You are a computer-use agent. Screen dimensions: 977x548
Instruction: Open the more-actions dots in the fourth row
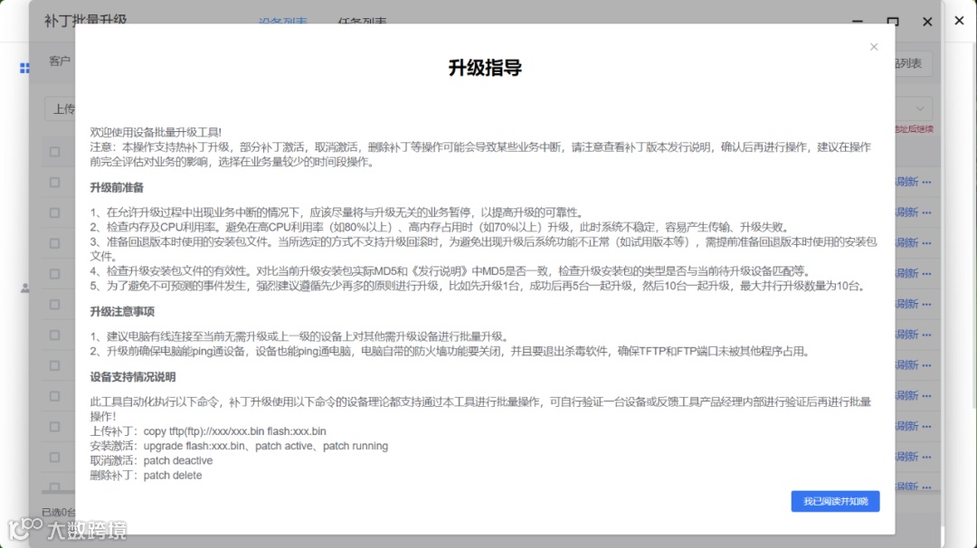[926, 273]
